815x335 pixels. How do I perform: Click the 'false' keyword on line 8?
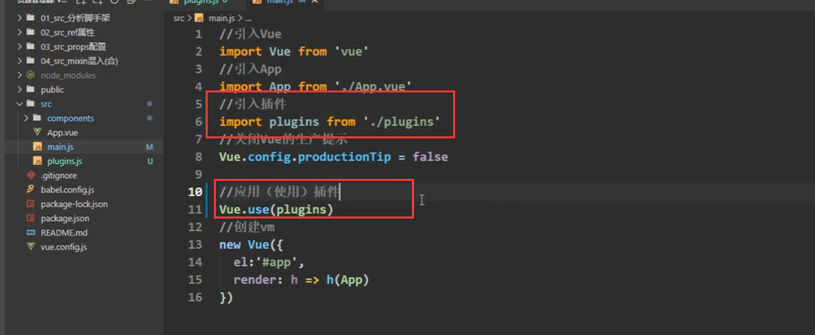pyautogui.click(x=430, y=157)
